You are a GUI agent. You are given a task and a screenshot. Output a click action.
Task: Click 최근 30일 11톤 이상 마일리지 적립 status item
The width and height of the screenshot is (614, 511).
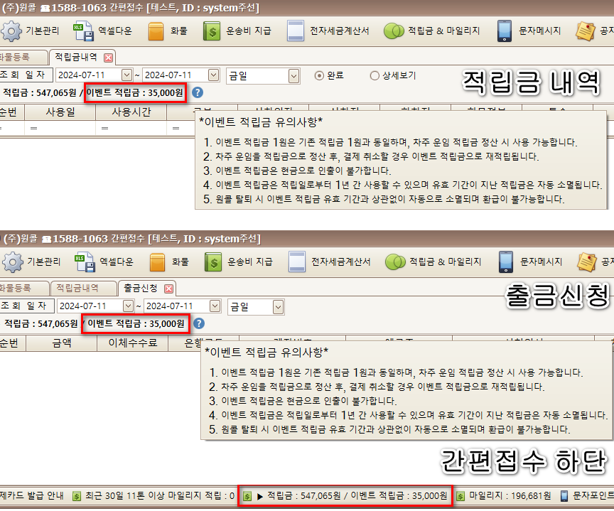(154, 495)
